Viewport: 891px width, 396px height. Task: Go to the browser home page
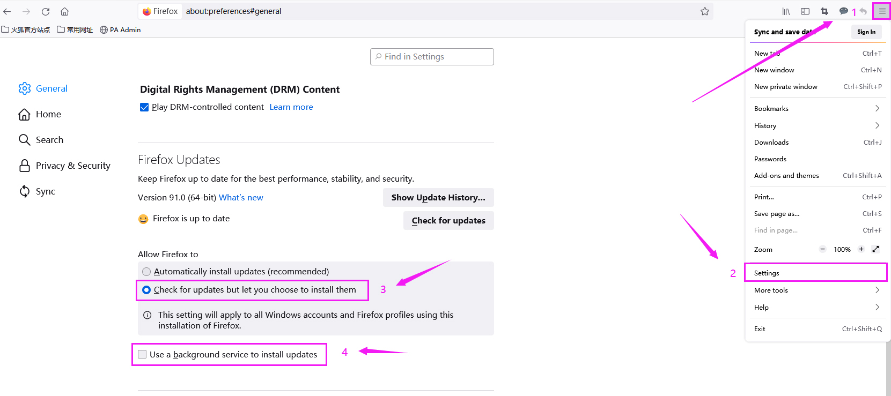click(x=64, y=11)
